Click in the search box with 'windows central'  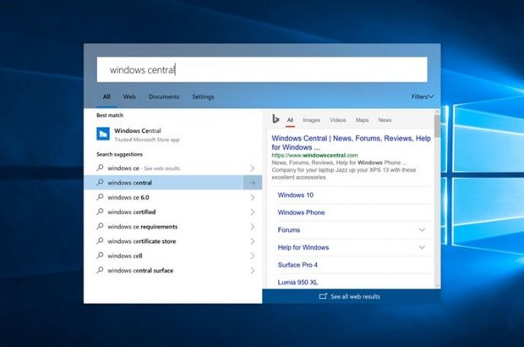coord(262,69)
